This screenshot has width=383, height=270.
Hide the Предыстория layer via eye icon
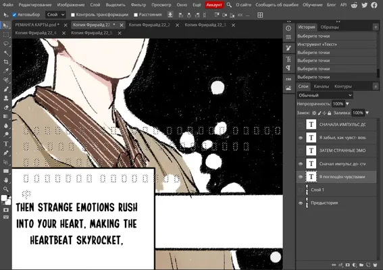pos(301,203)
